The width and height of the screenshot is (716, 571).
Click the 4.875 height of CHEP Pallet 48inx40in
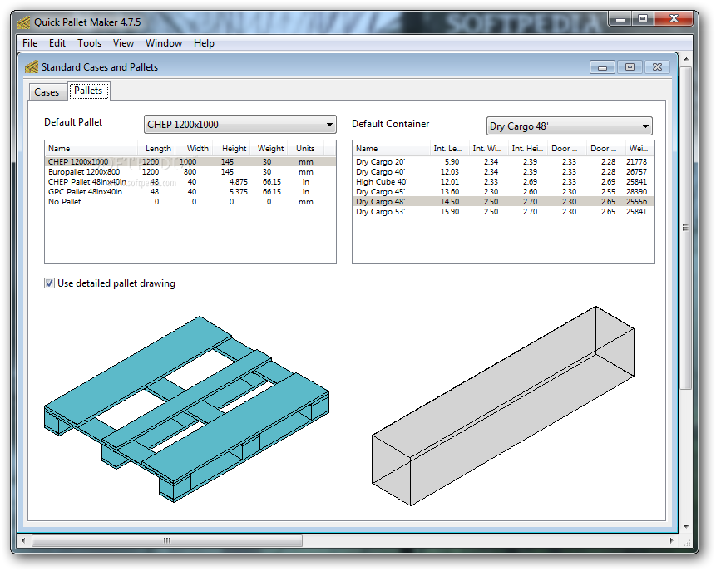(x=239, y=182)
